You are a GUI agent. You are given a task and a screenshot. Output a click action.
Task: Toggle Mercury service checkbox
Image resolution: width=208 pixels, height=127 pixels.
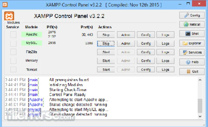(x=13, y=61)
